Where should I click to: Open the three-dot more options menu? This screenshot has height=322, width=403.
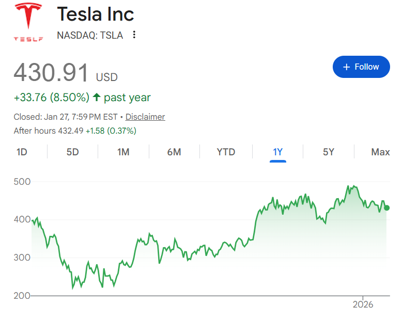coord(134,35)
